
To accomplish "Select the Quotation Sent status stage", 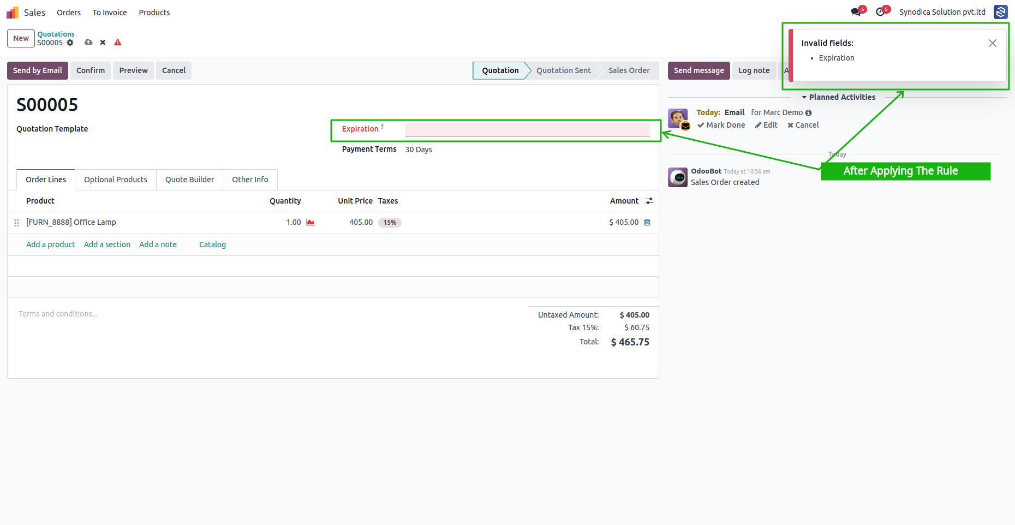I will (x=563, y=70).
